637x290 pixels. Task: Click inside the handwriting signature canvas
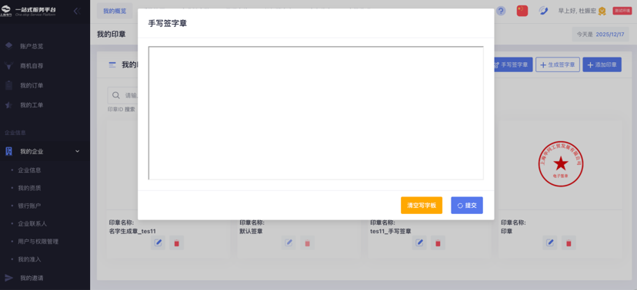pyautogui.click(x=315, y=113)
